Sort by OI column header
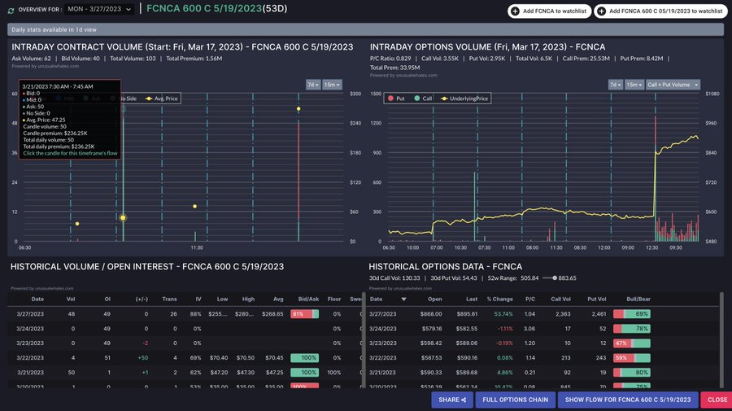 pos(107,299)
